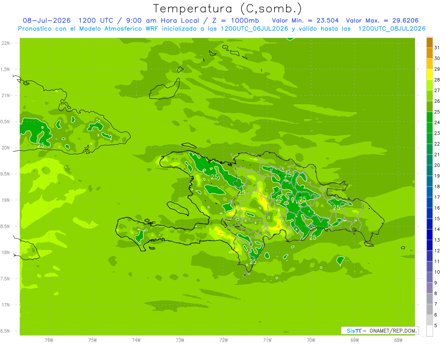The image size is (447, 345).
Task: Click the "20N" latitude label
Action: 5,148
